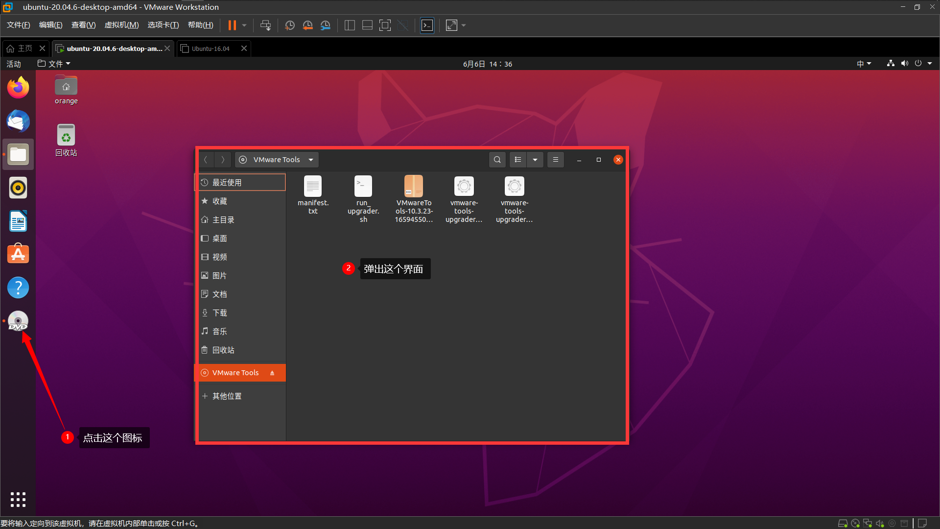Viewport: 940px width, 529px height.
Task: Enter full screen mode
Action: tap(385, 25)
